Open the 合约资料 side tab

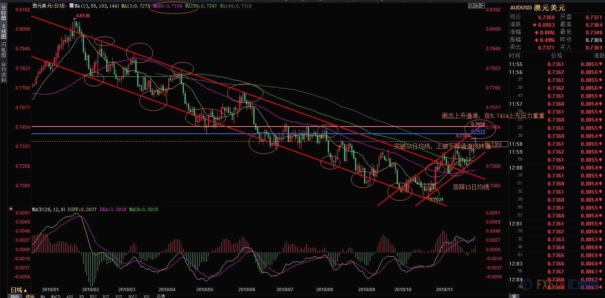pos(3,72)
